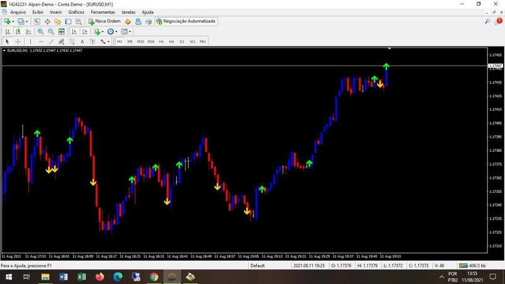Toggle the Navigator window star icon

click(58, 22)
